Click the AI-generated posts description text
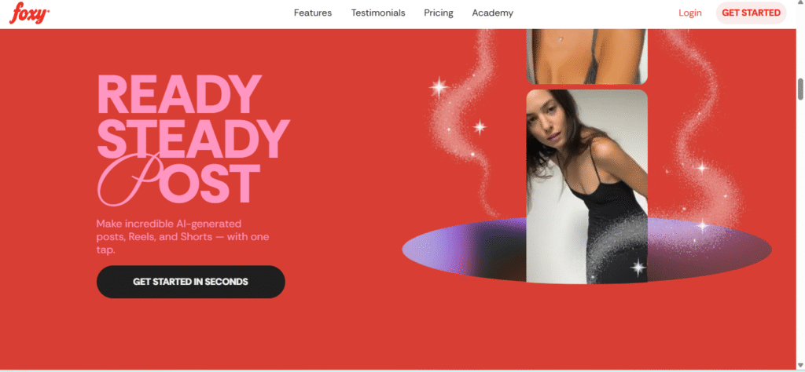Viewport: 805px width, 372px height. 182,237
